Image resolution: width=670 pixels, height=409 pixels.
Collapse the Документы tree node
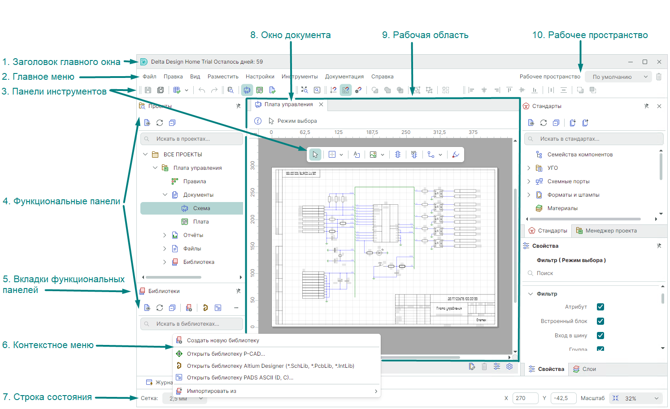[165, 195]
